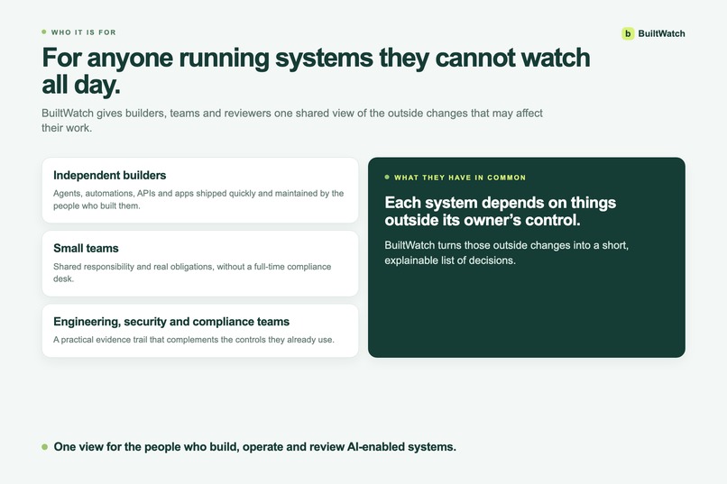Image resolution: width=727 pixels, height=484 pixels.
Task: Click 'Each system depends on things' heading
Action: tap(501, 211)
